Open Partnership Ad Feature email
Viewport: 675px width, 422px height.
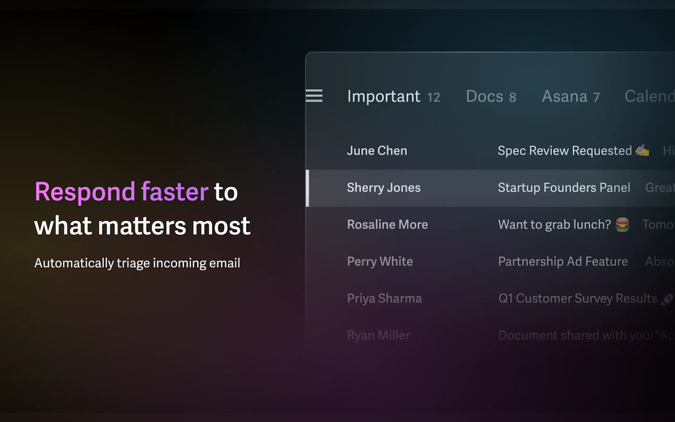[x=563, y=261]
